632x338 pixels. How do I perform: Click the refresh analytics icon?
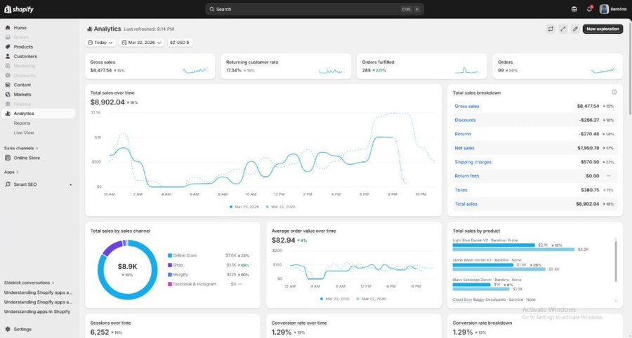coord(550,29)
